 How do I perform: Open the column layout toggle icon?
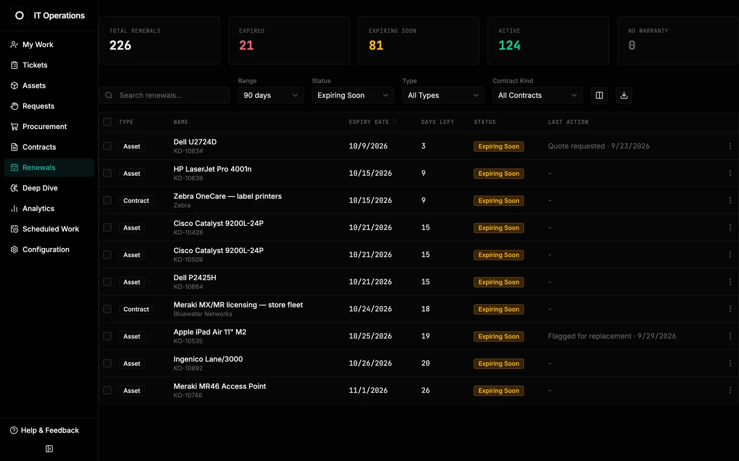click(599, 95)
